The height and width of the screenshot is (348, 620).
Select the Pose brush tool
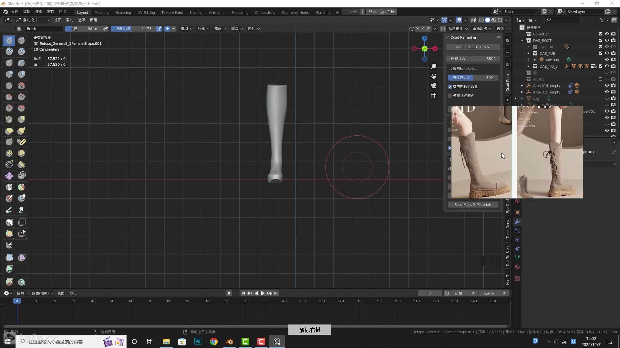[21, 142]
